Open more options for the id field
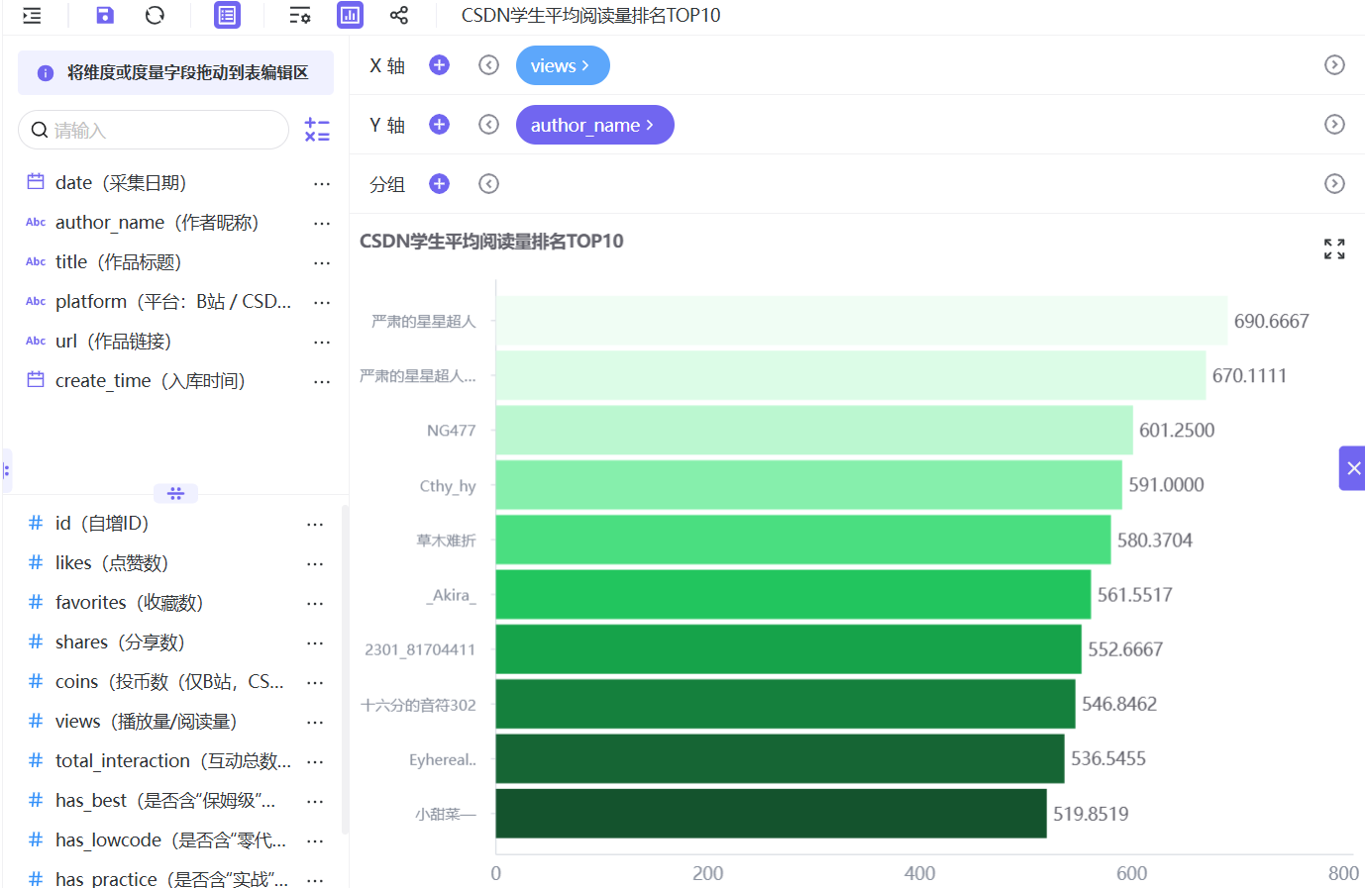Viewport: 1365px width, 888px height. (x=315, y=524)
